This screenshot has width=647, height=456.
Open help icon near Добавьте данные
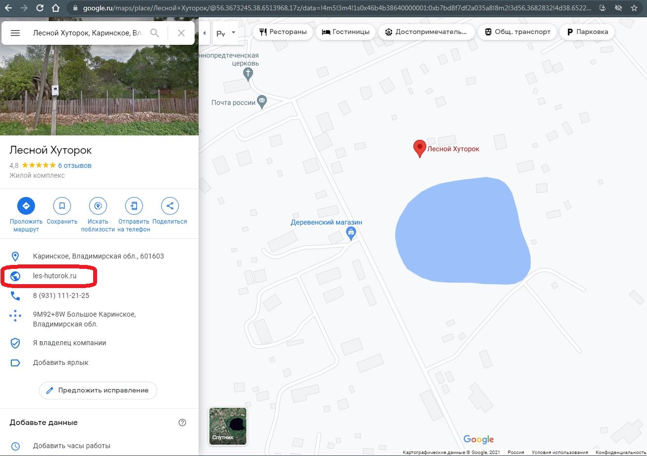182,423
